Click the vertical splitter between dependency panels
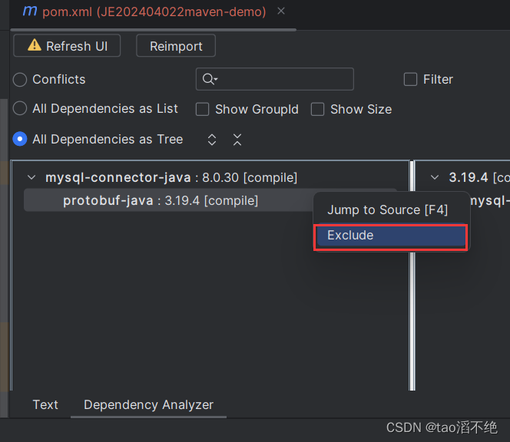Screen dimensions: 510x442 click(x=412, y=275)
